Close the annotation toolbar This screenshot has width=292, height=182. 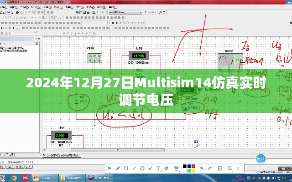(238, 168)
